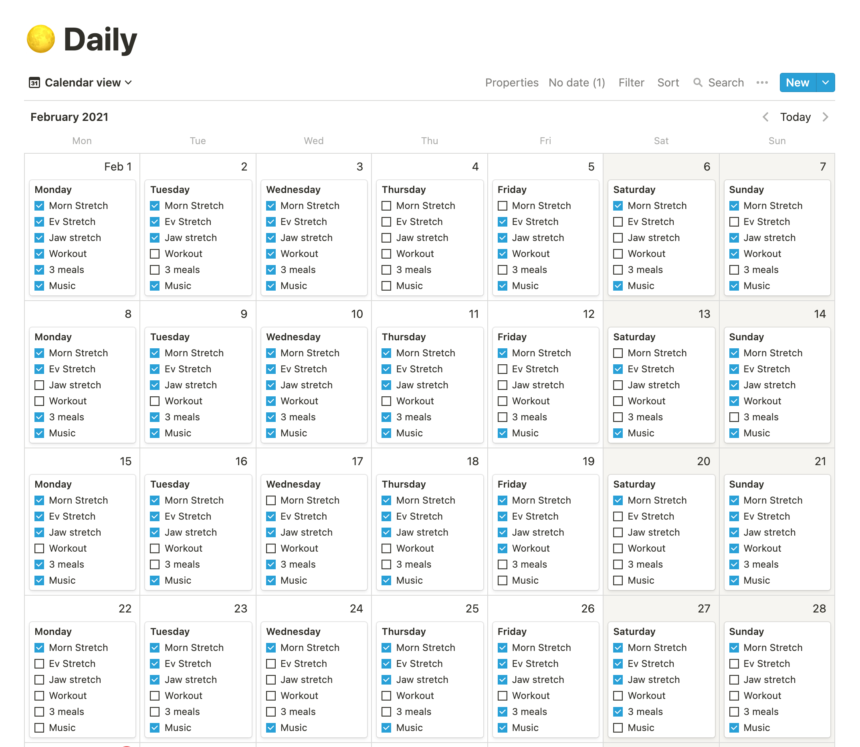Click the New button

click(x=797, y=82)
